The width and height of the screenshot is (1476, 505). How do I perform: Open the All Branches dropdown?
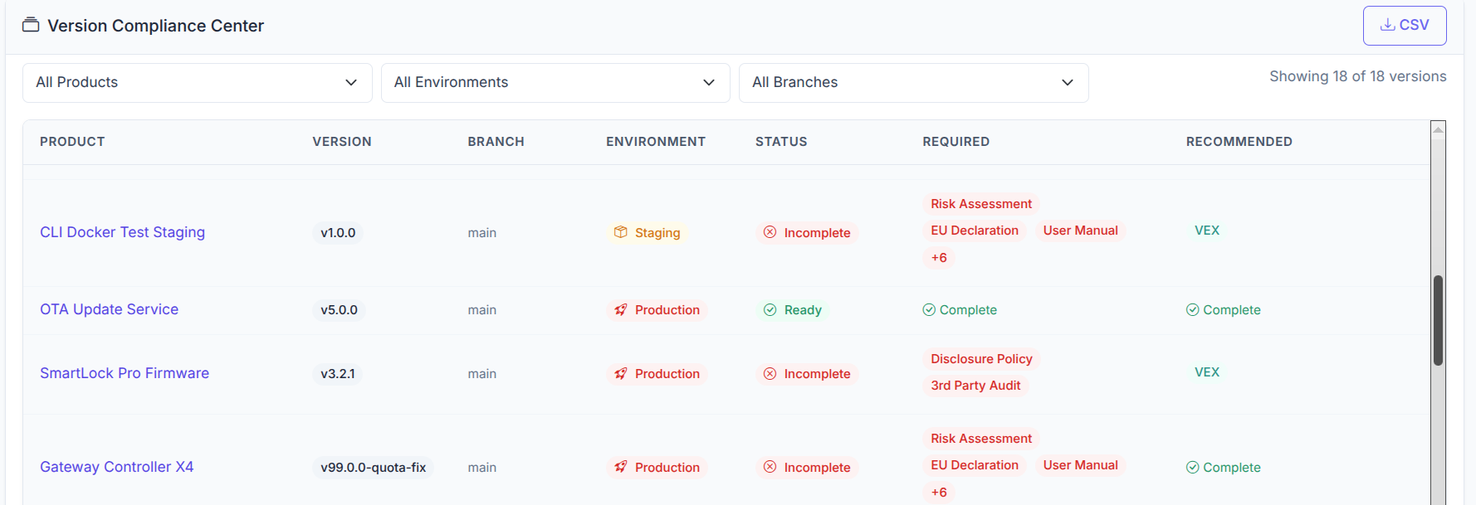coord(913,82)
